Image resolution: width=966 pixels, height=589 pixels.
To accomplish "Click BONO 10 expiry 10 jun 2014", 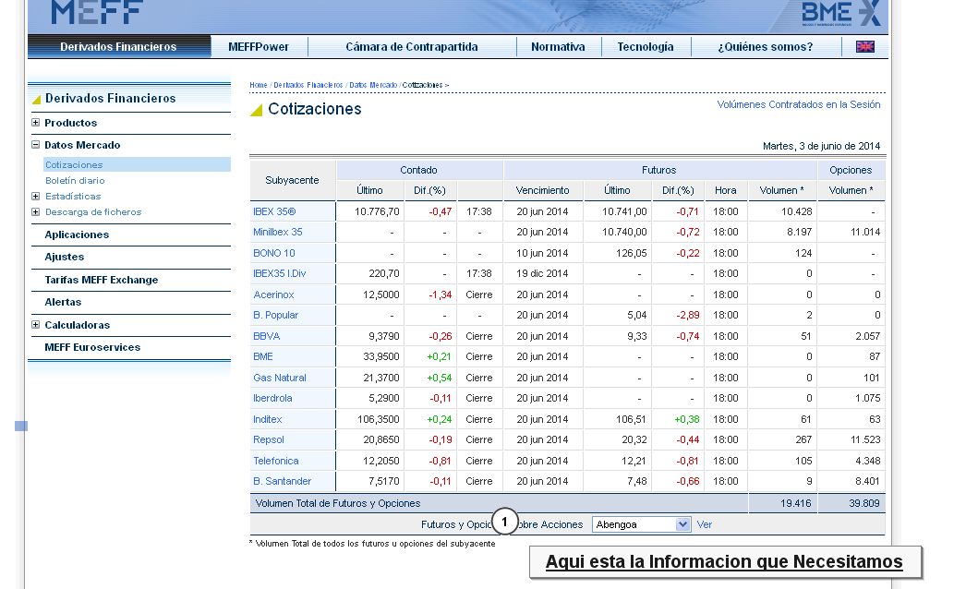I will (x=542, y=253).
